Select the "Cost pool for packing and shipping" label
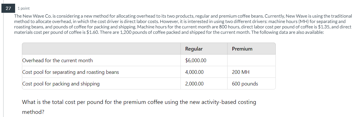 (x=61, y=84)
